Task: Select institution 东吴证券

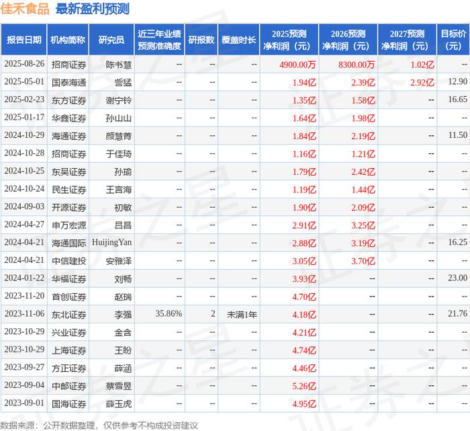Action: click(69, 171)
